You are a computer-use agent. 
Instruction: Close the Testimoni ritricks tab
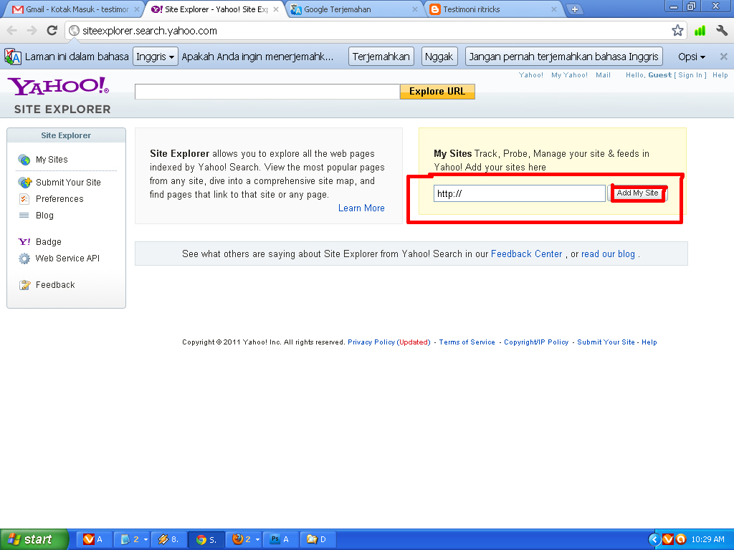click(x=554, y=9)
